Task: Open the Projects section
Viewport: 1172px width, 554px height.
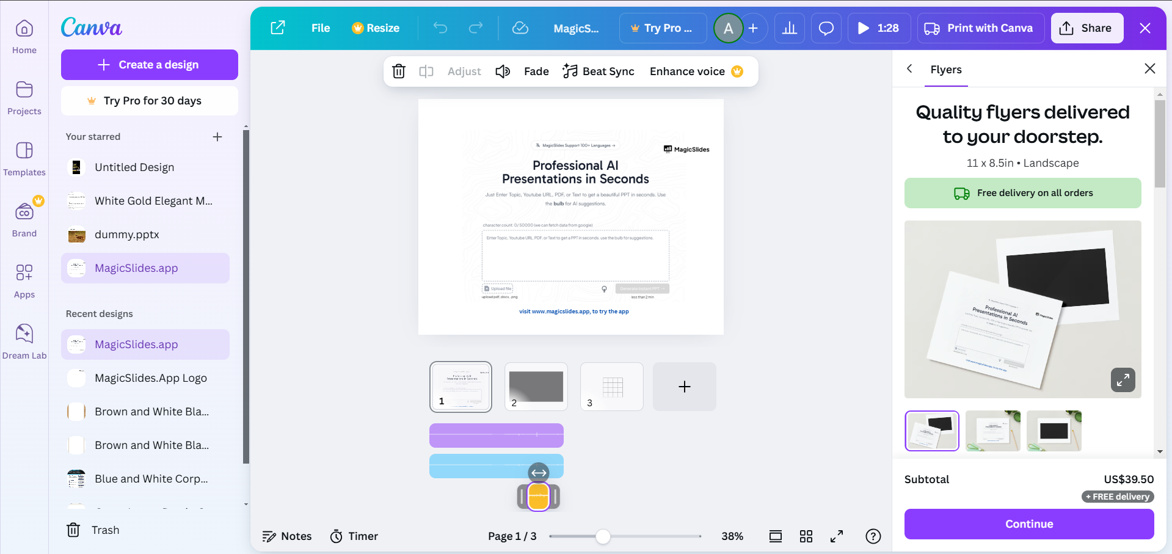Action: [24, 98]
